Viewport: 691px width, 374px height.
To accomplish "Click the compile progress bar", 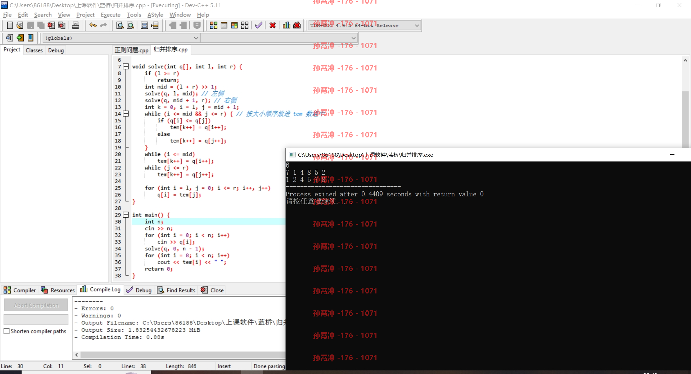I will point(36,319).
